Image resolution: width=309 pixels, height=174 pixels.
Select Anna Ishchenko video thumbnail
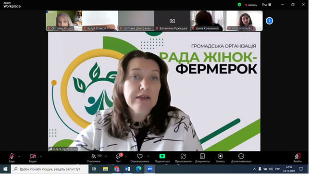pos(244,21)
